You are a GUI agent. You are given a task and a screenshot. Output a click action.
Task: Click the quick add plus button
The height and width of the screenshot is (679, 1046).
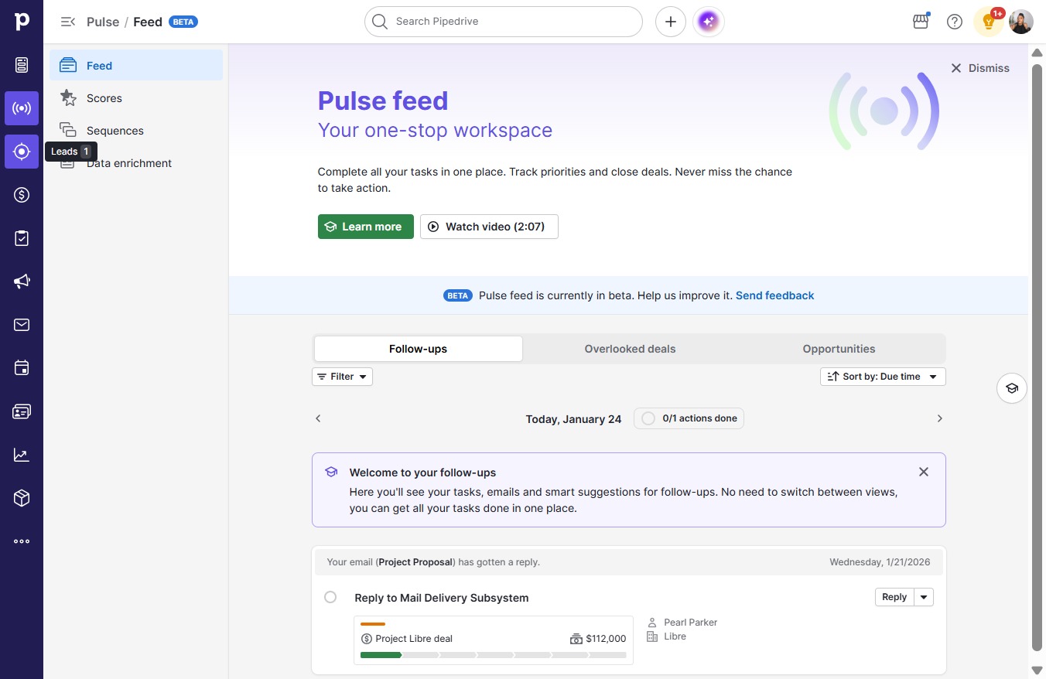(671, 22)
